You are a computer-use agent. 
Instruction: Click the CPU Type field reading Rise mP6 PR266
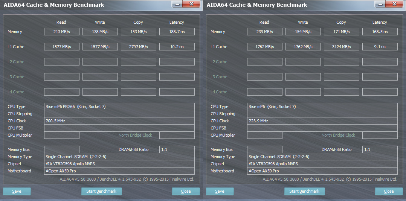tap(119, 107)
